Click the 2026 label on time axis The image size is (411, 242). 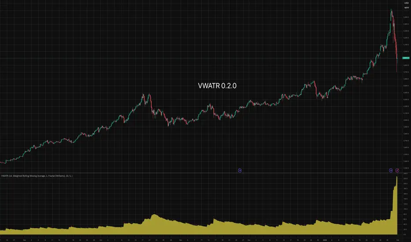325,240
